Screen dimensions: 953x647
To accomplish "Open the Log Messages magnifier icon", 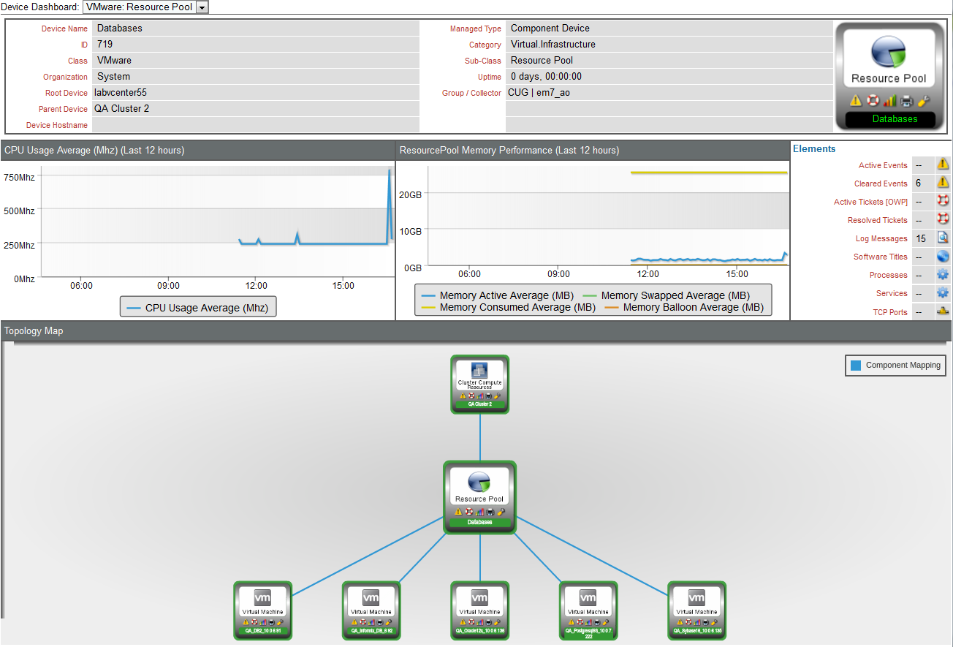I will (943, 238).
